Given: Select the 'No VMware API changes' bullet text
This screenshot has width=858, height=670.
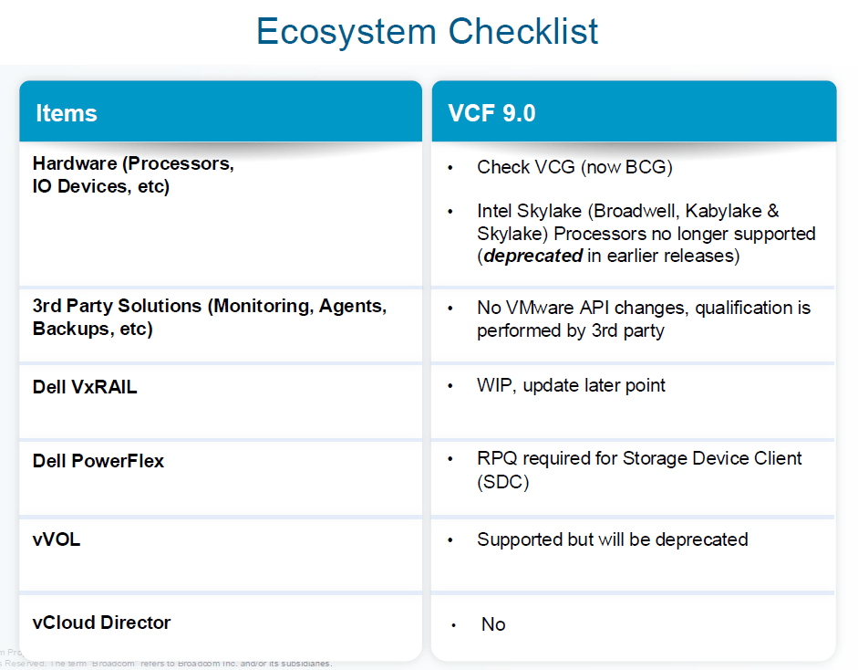Looking at the screenshot, I should tap(643, 308).
